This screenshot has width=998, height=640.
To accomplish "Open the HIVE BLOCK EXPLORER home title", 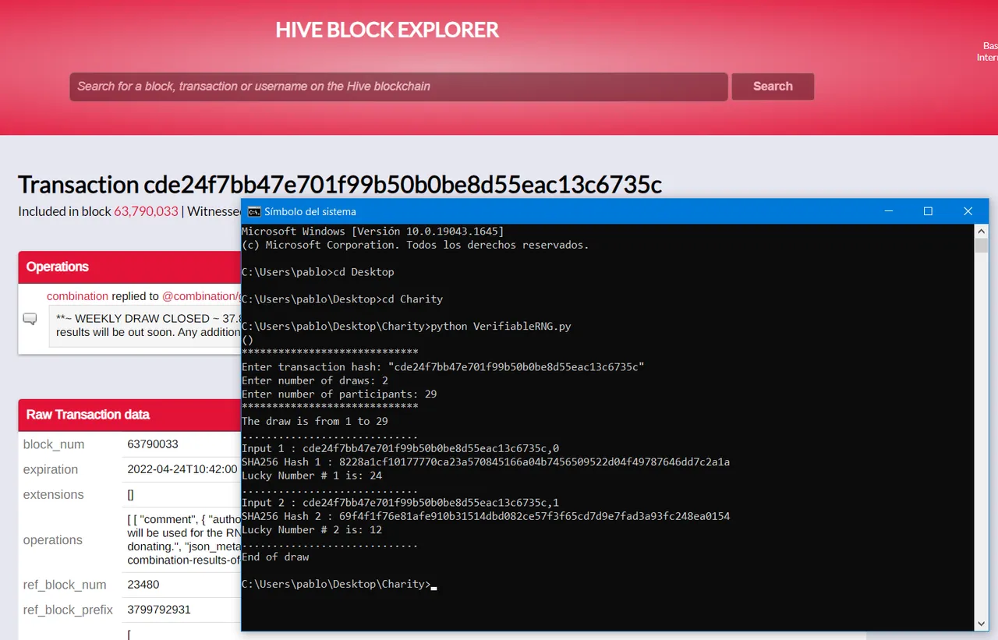I will click(387, 30).
